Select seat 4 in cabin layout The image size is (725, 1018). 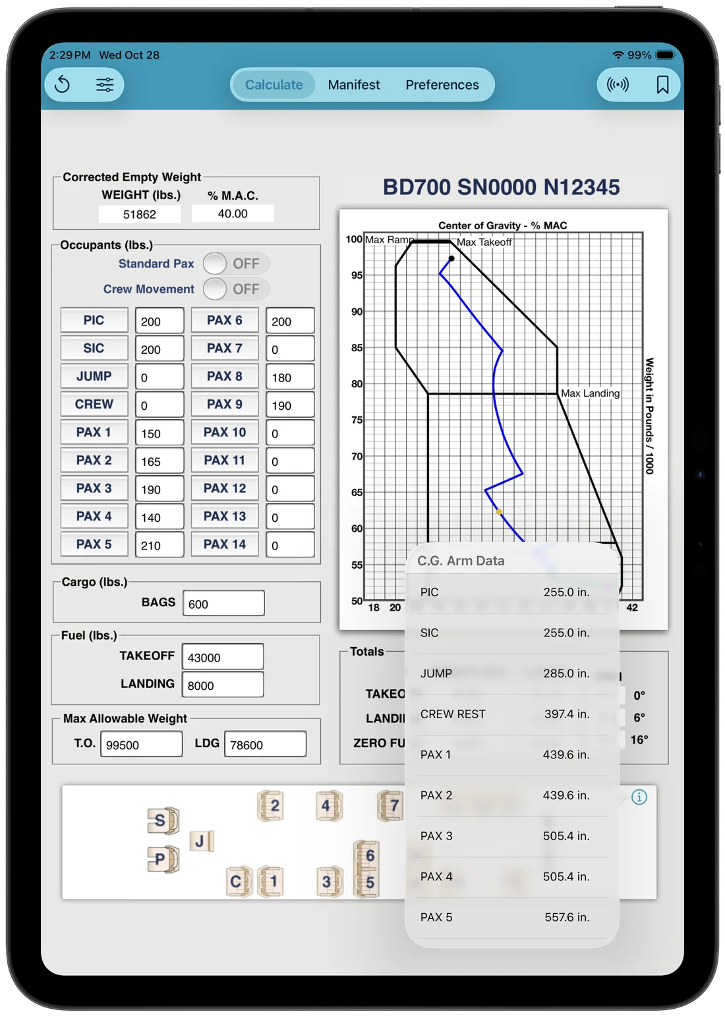(x=329, y=806)
